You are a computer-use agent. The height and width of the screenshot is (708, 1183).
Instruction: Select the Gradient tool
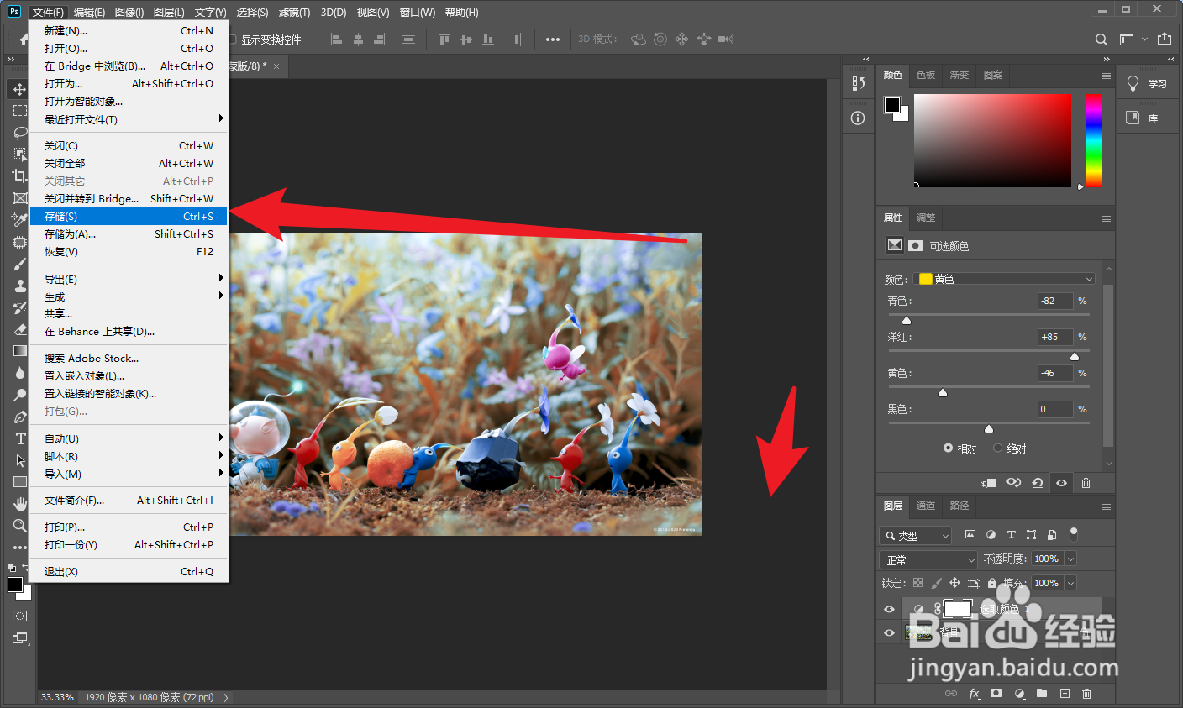point(19,351)
